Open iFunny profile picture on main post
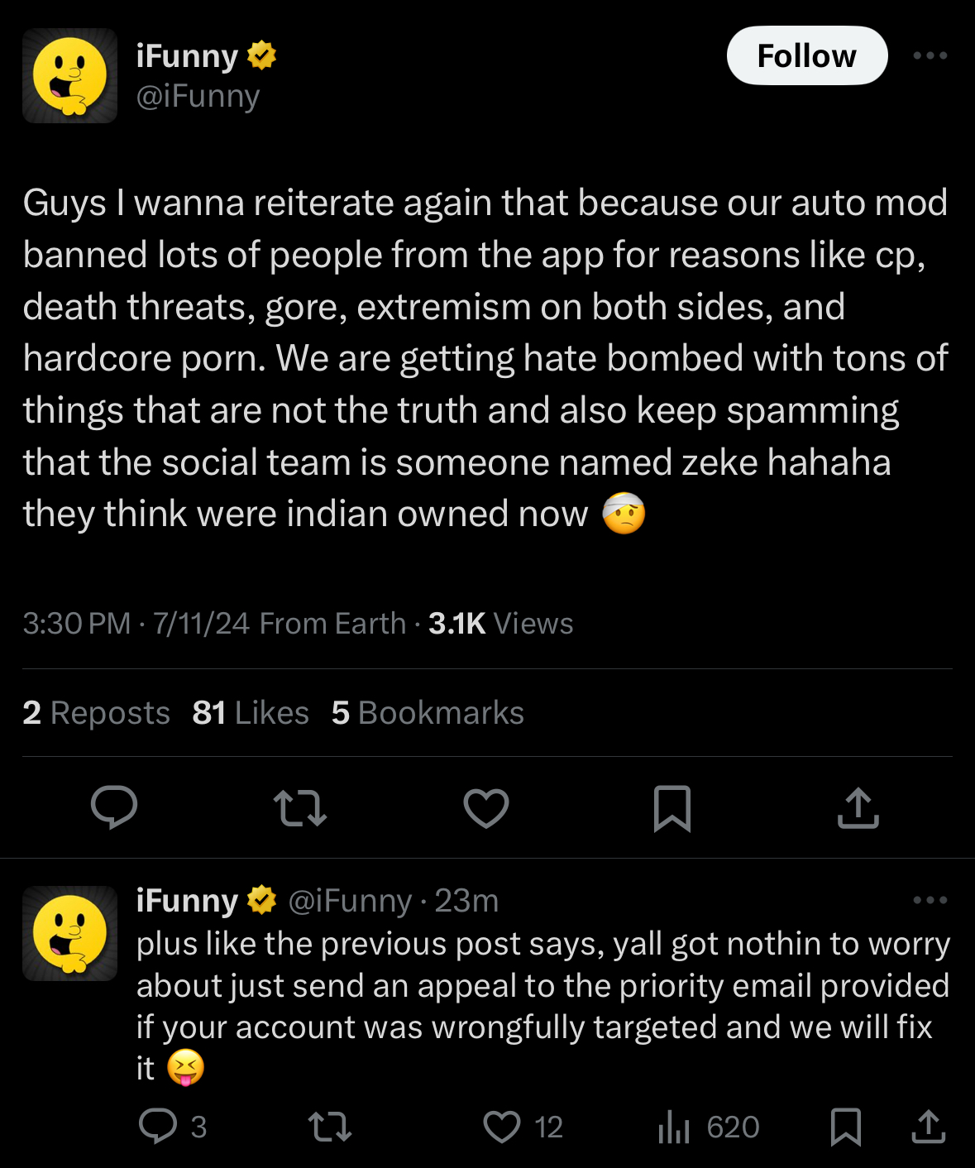 [x=70, y=76]
